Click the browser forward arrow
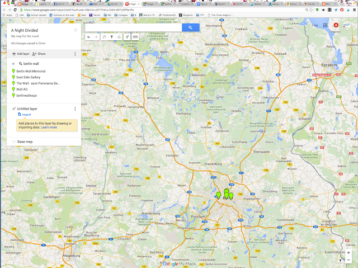358x268 pixels. [x=10, y=10]
